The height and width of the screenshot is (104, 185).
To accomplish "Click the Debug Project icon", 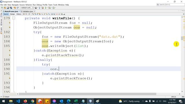I will pos(49,8).
